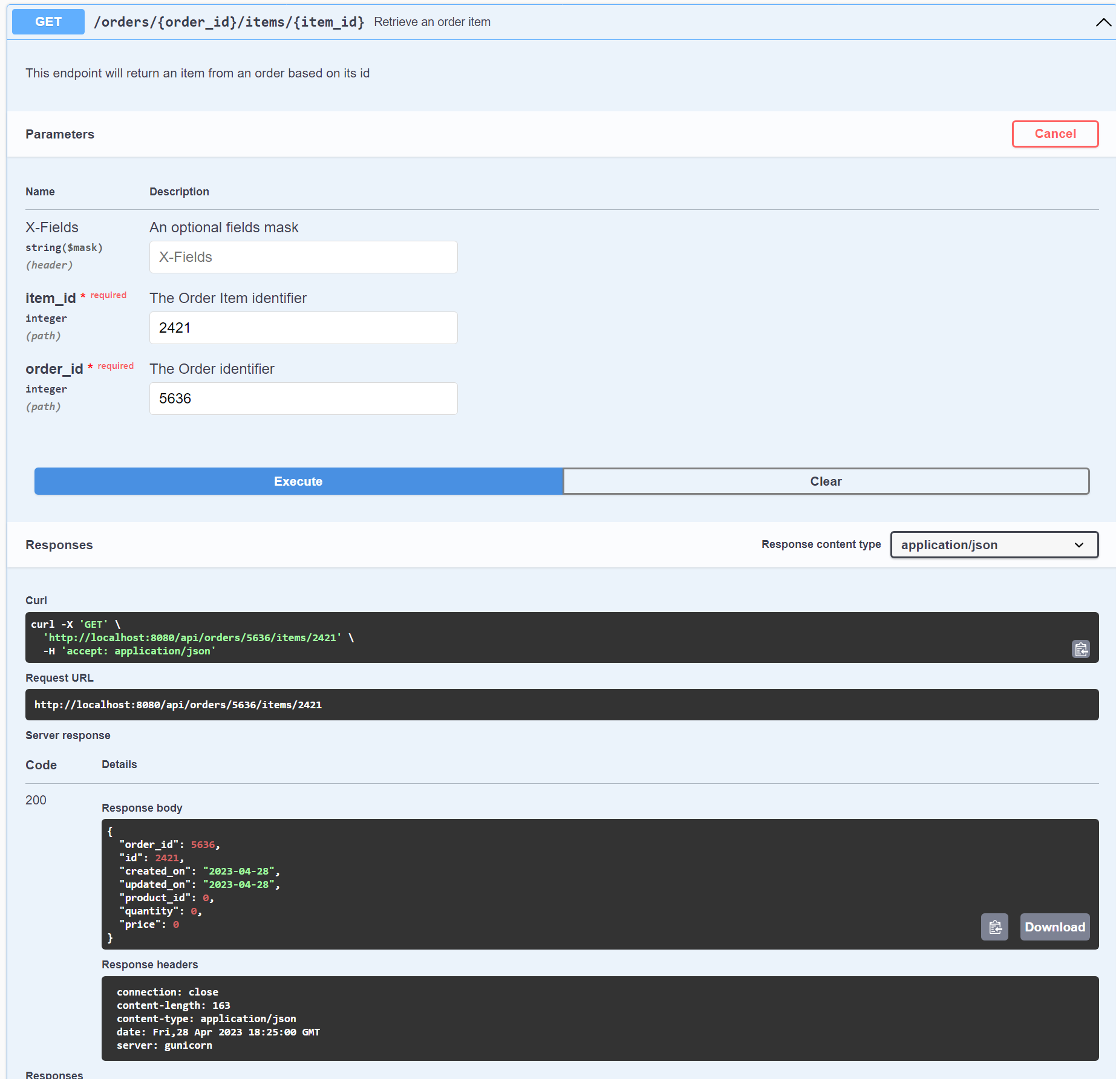Click the 'accept: application/json' curl line

pos(129,651)
